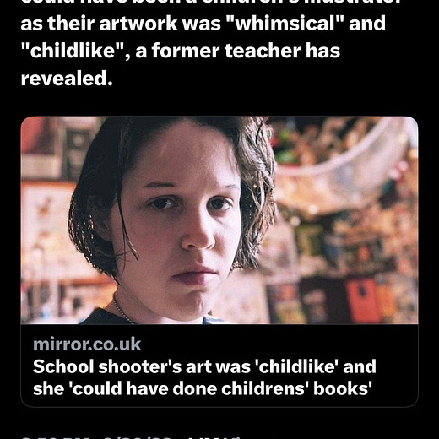
Task: Click the phrase 'a former teacher has'
Action: point(238,51)
